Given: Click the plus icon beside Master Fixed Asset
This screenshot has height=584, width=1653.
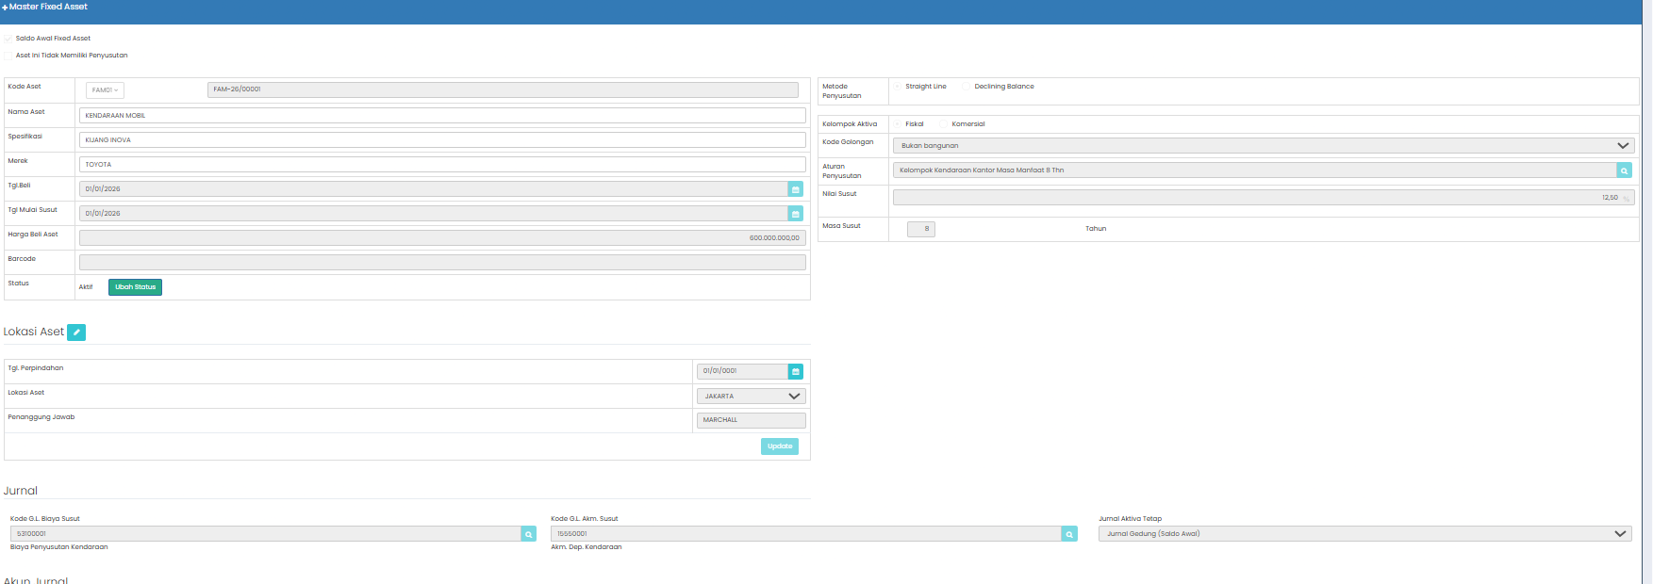Looking at the screenshot, I should click(5, 8).
